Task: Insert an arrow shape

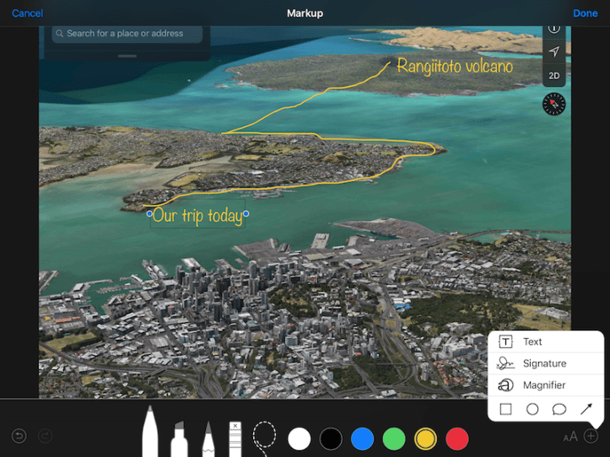Action: coord(586,409)
